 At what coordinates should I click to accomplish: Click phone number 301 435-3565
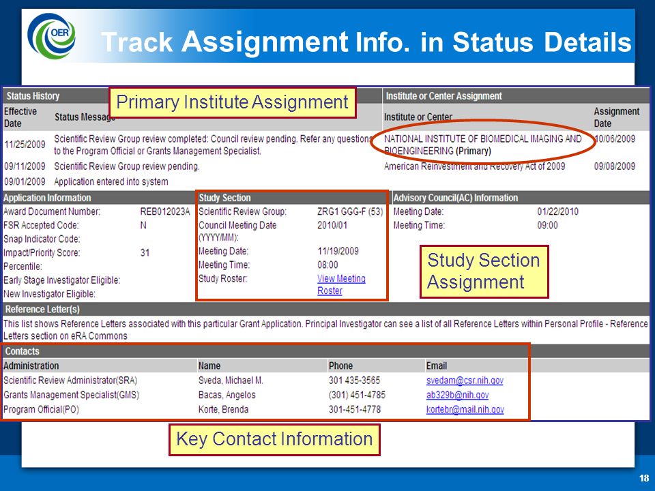click(x=354, y=381)
